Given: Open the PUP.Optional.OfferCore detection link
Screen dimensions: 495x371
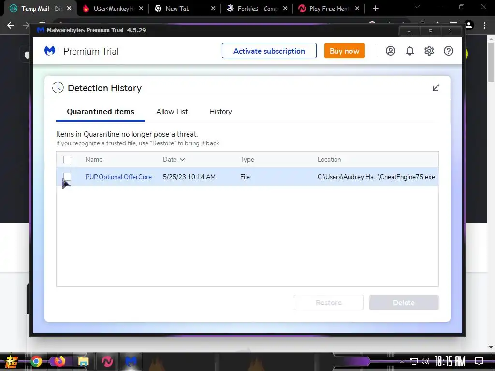Looking at the screenshot, I should 118,177.
